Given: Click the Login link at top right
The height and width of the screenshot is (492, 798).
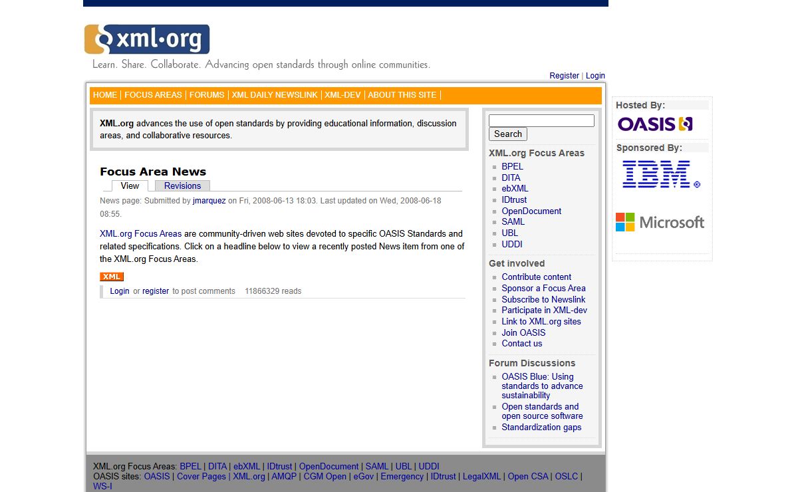Looking at the screenshot, I should [x=595, y=76].
